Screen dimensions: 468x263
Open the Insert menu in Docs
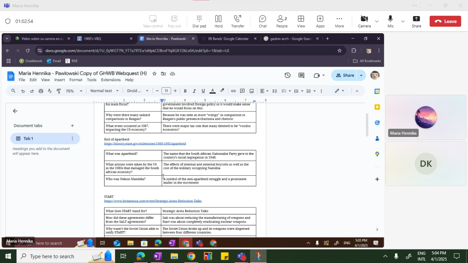[x=59, y=80]
